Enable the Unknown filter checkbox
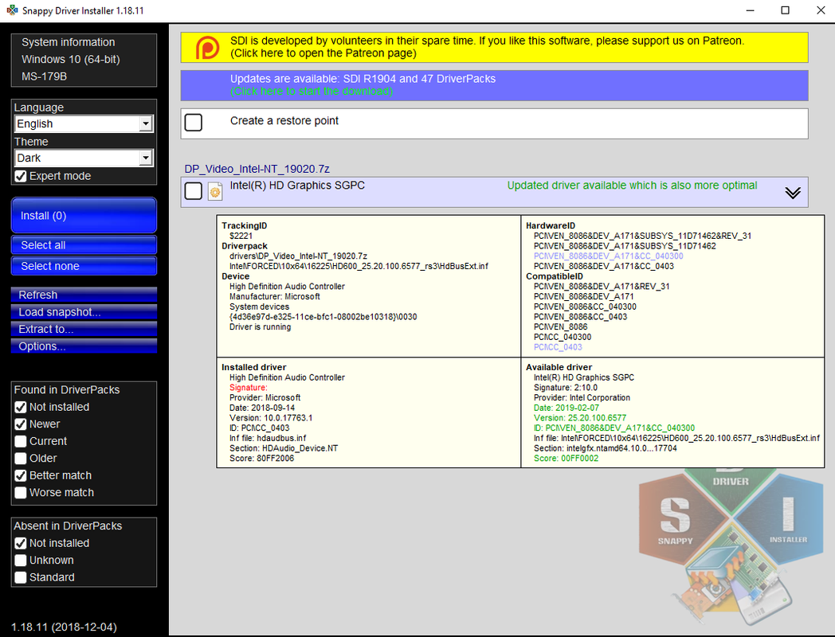 pyautogui.click(x=21, y=561)
